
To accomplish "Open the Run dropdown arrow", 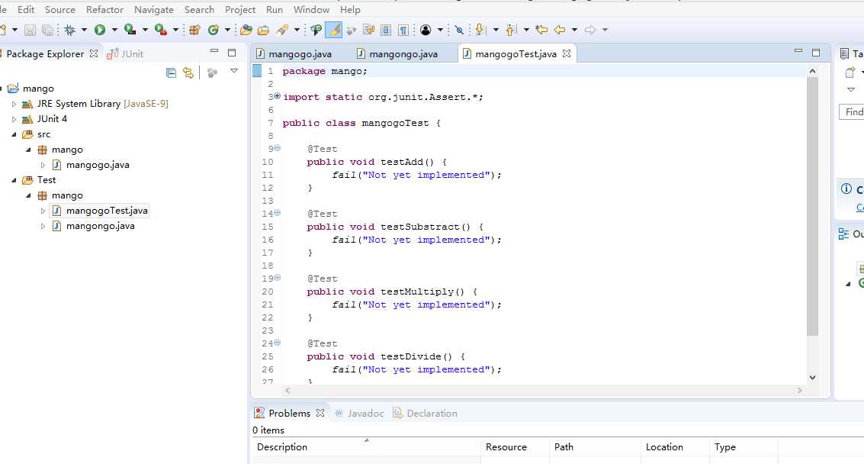I will [114, 30].
